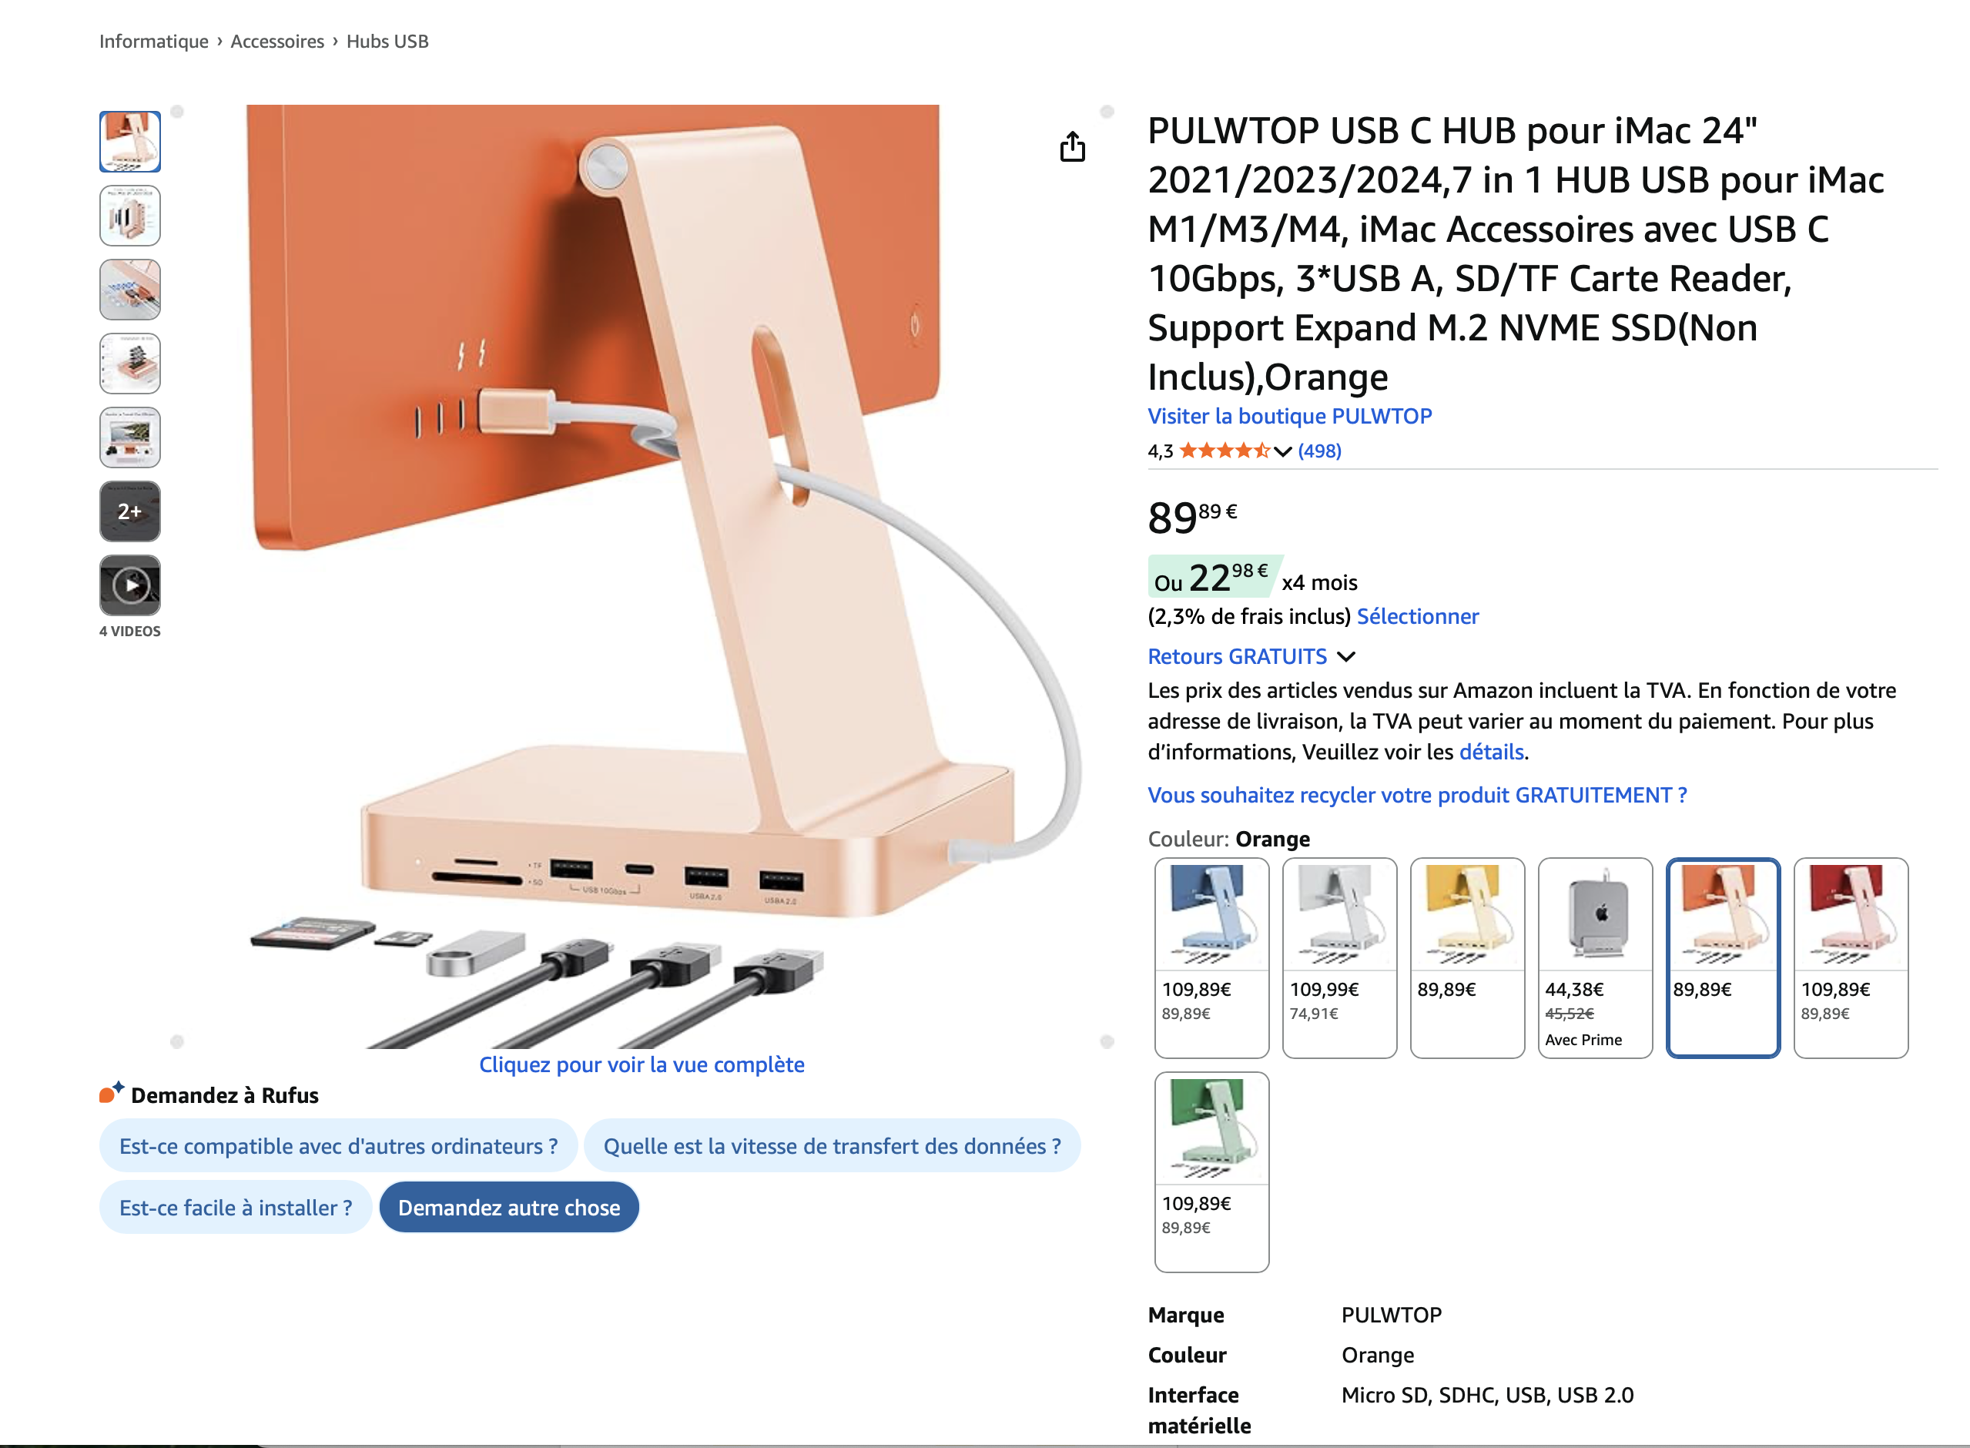Click Demandez autre chose button
This screenshot has height=1448, width=1970.
[x=509, y=1207]
